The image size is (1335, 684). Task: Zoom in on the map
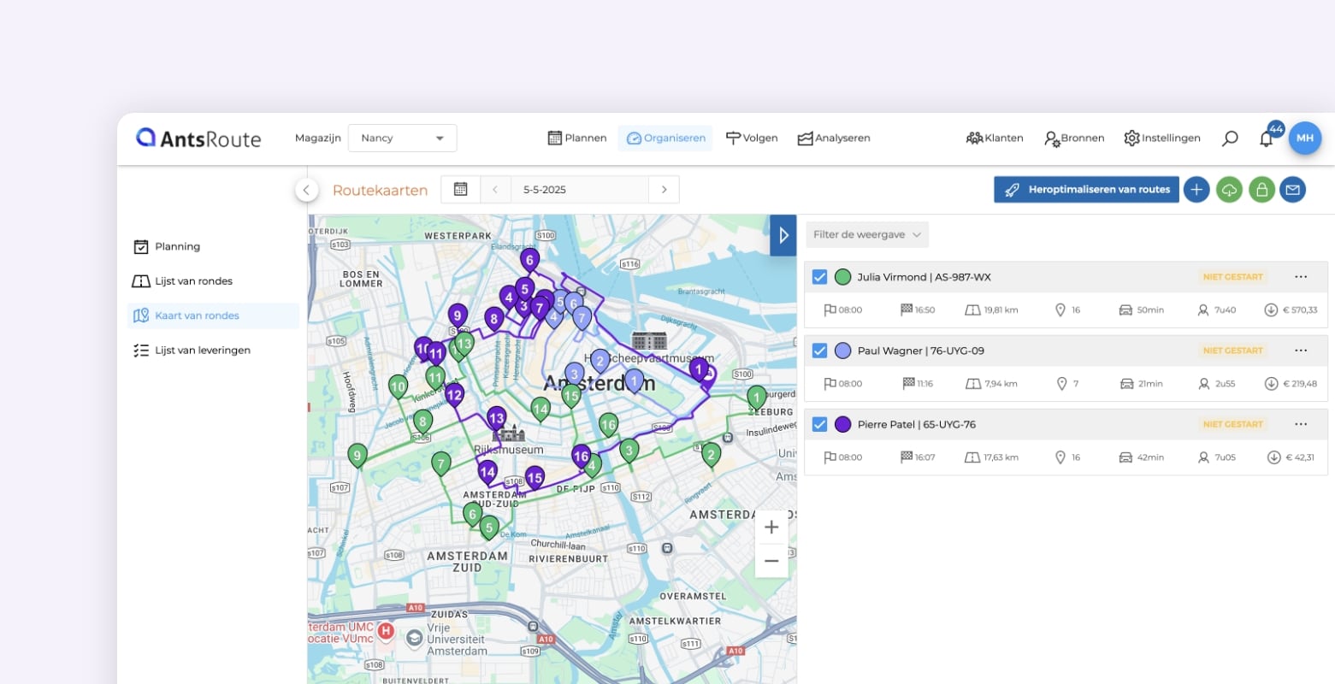(x=771, y=528)
